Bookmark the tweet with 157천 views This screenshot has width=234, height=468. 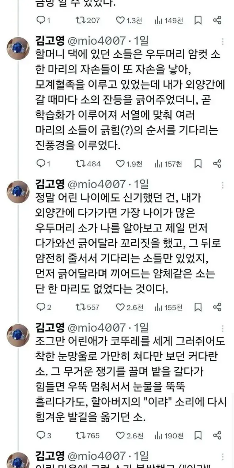198,164
